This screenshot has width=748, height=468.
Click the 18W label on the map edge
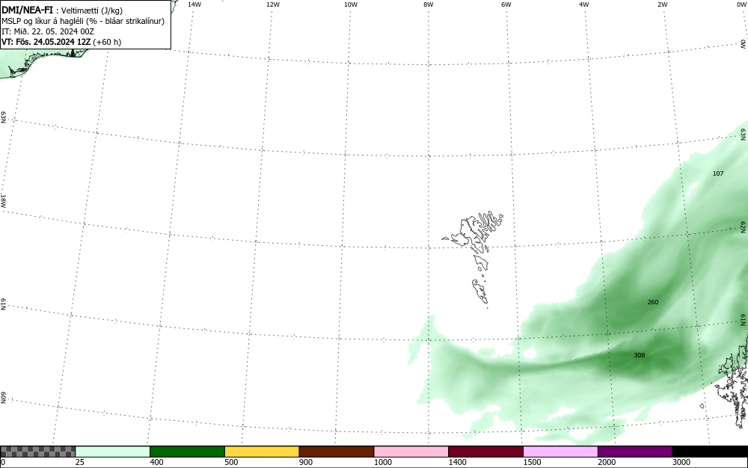tap(3, 200)
